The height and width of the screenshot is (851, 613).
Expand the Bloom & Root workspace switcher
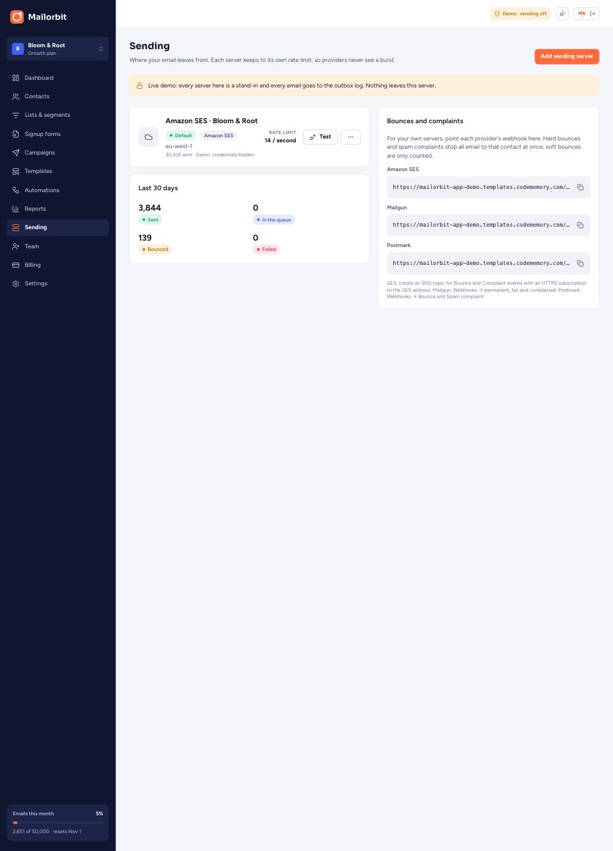57,49
